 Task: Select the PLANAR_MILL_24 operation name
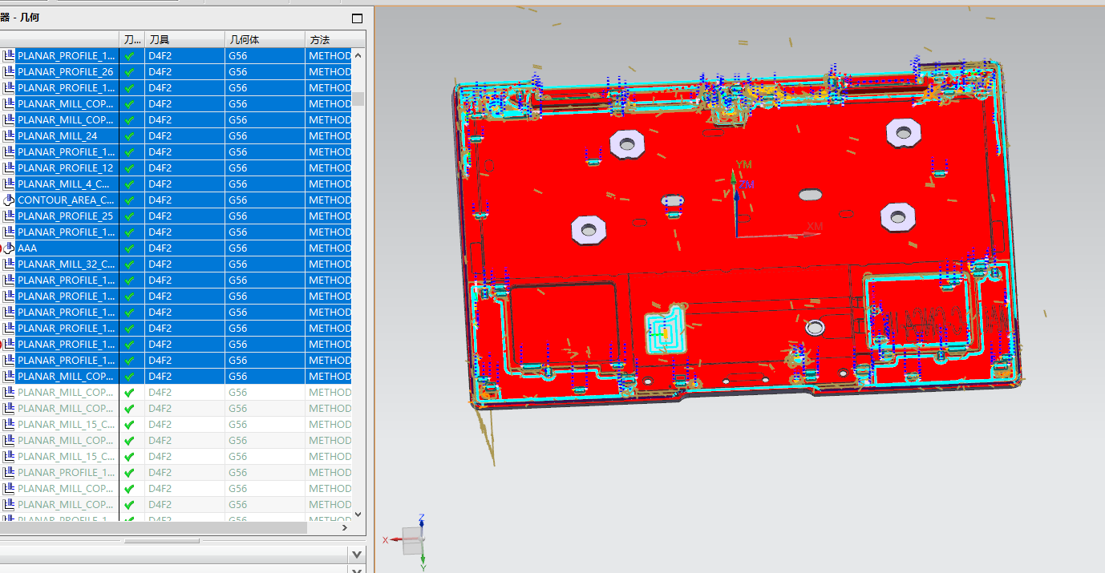(x=57, y=136)
